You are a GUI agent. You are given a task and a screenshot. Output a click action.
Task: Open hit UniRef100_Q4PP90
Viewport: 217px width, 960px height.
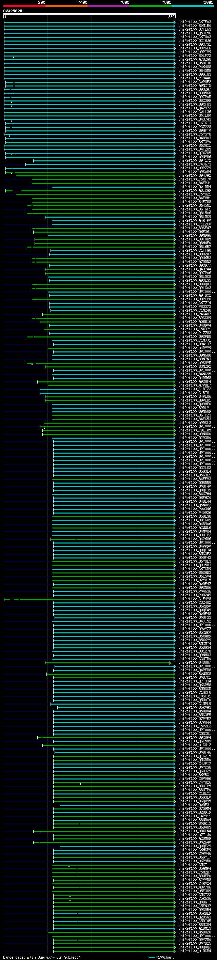pos(195,546)
